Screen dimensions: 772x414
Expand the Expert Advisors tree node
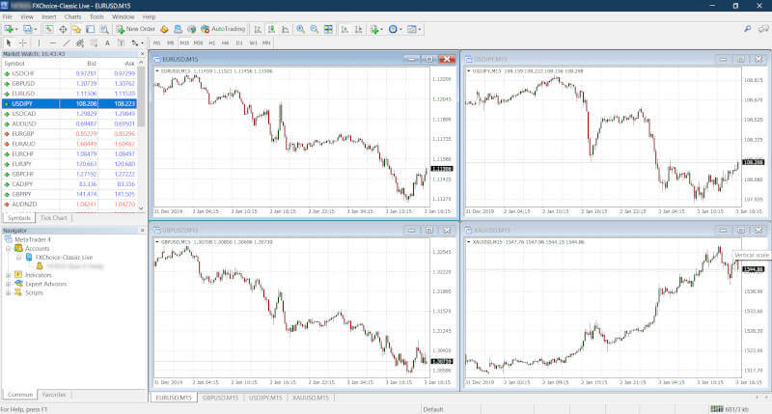(x=8, y=284)
